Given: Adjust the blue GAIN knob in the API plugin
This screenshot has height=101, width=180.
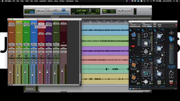Looking at the screenshot, I should click(x=134, y=35).
